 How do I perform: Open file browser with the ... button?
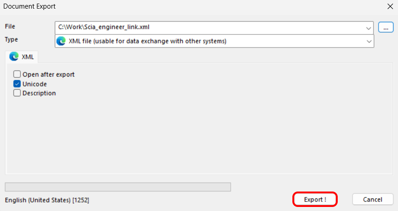coord(386,28)
